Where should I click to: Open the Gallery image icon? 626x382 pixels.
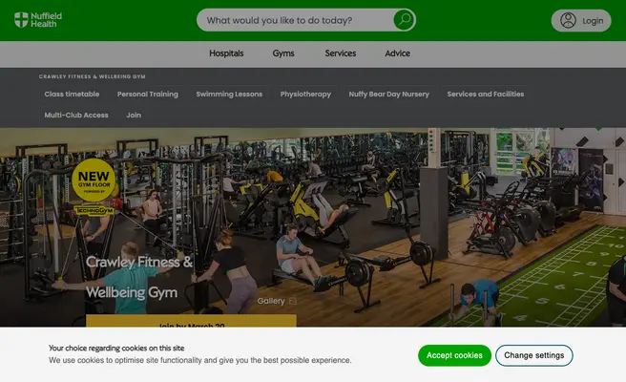pyautogui.click(x=293, y=301)
